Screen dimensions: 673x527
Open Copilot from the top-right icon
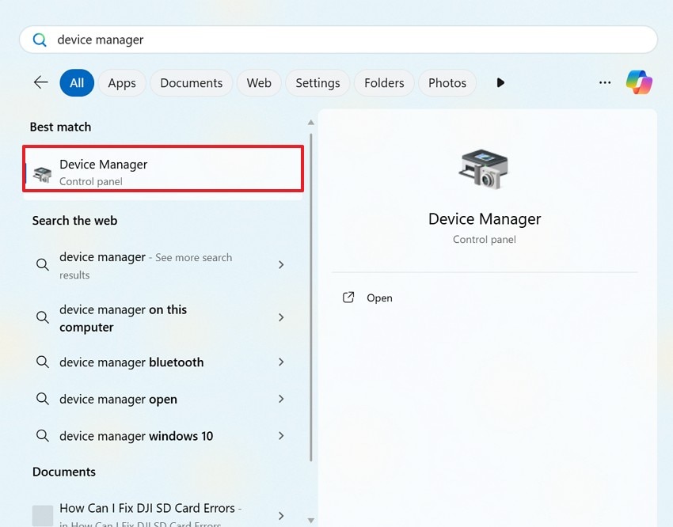click(x=640, y=82)
